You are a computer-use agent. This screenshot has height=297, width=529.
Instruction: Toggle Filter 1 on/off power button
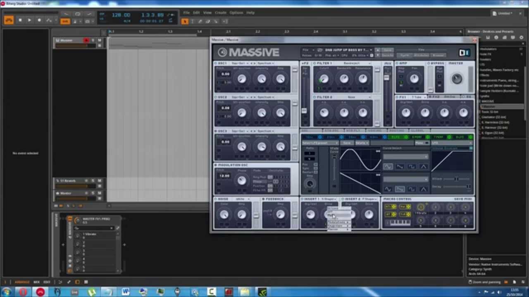315,64
